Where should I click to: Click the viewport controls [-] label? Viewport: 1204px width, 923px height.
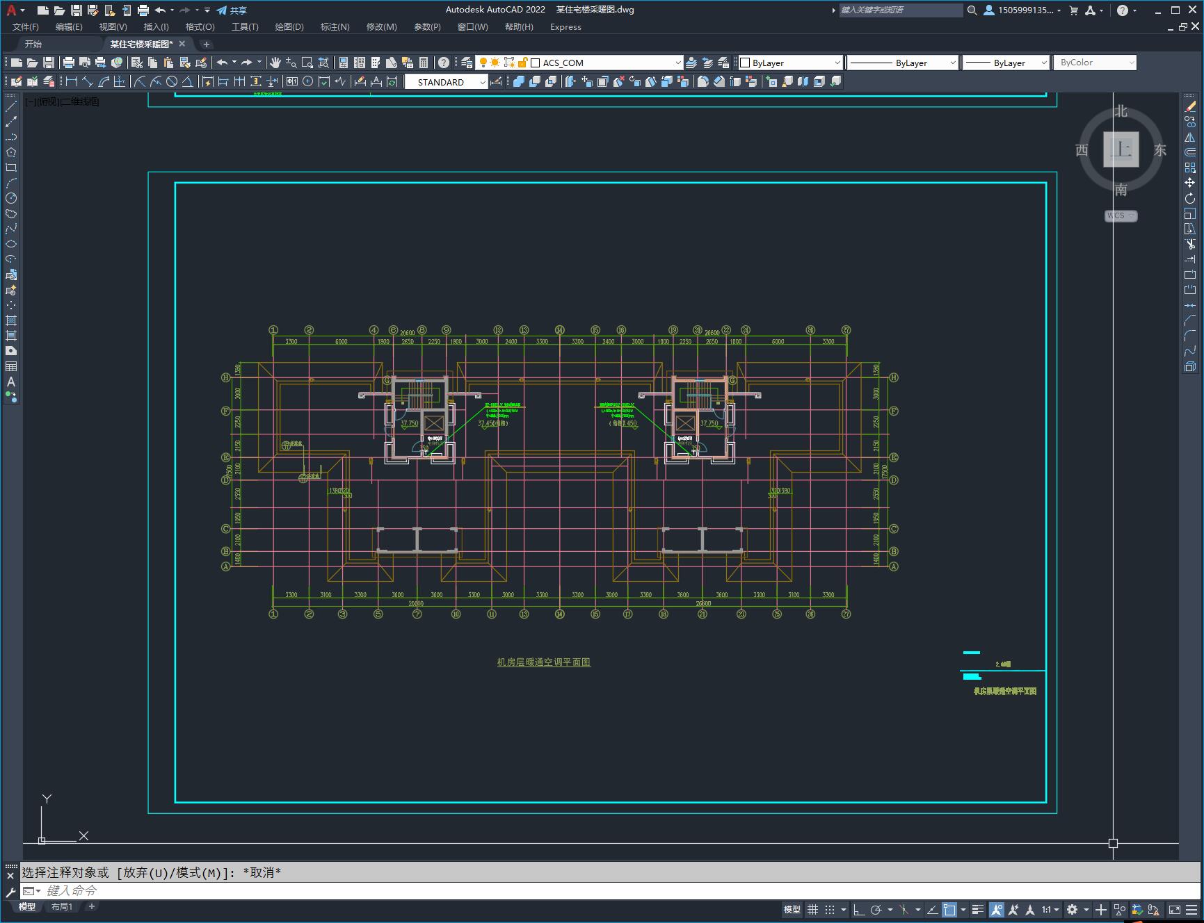point(30,101)
